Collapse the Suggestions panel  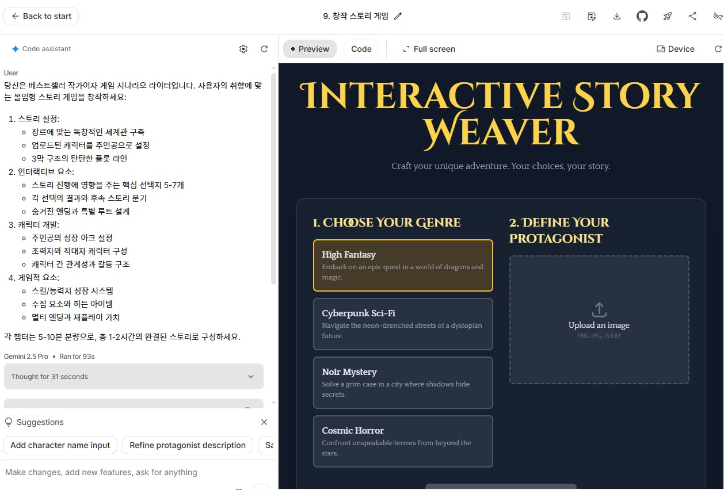tap(264, 422)
